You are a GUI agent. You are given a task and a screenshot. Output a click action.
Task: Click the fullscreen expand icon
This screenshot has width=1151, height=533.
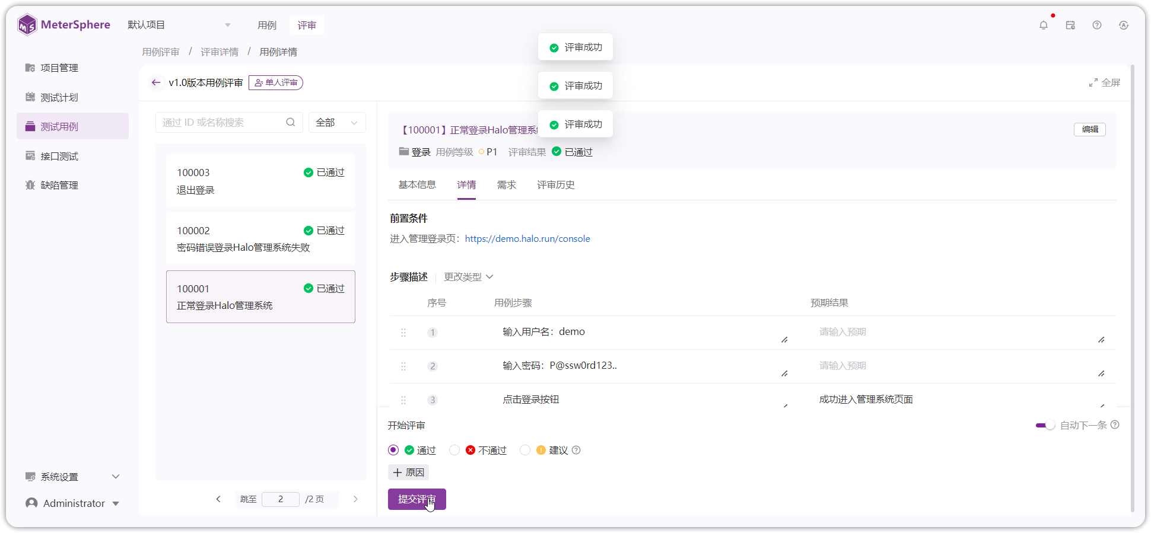(1093, 83)
